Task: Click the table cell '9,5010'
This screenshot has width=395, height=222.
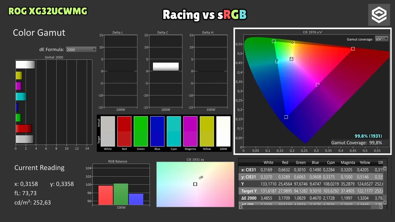Action: [x=315, y=191]
